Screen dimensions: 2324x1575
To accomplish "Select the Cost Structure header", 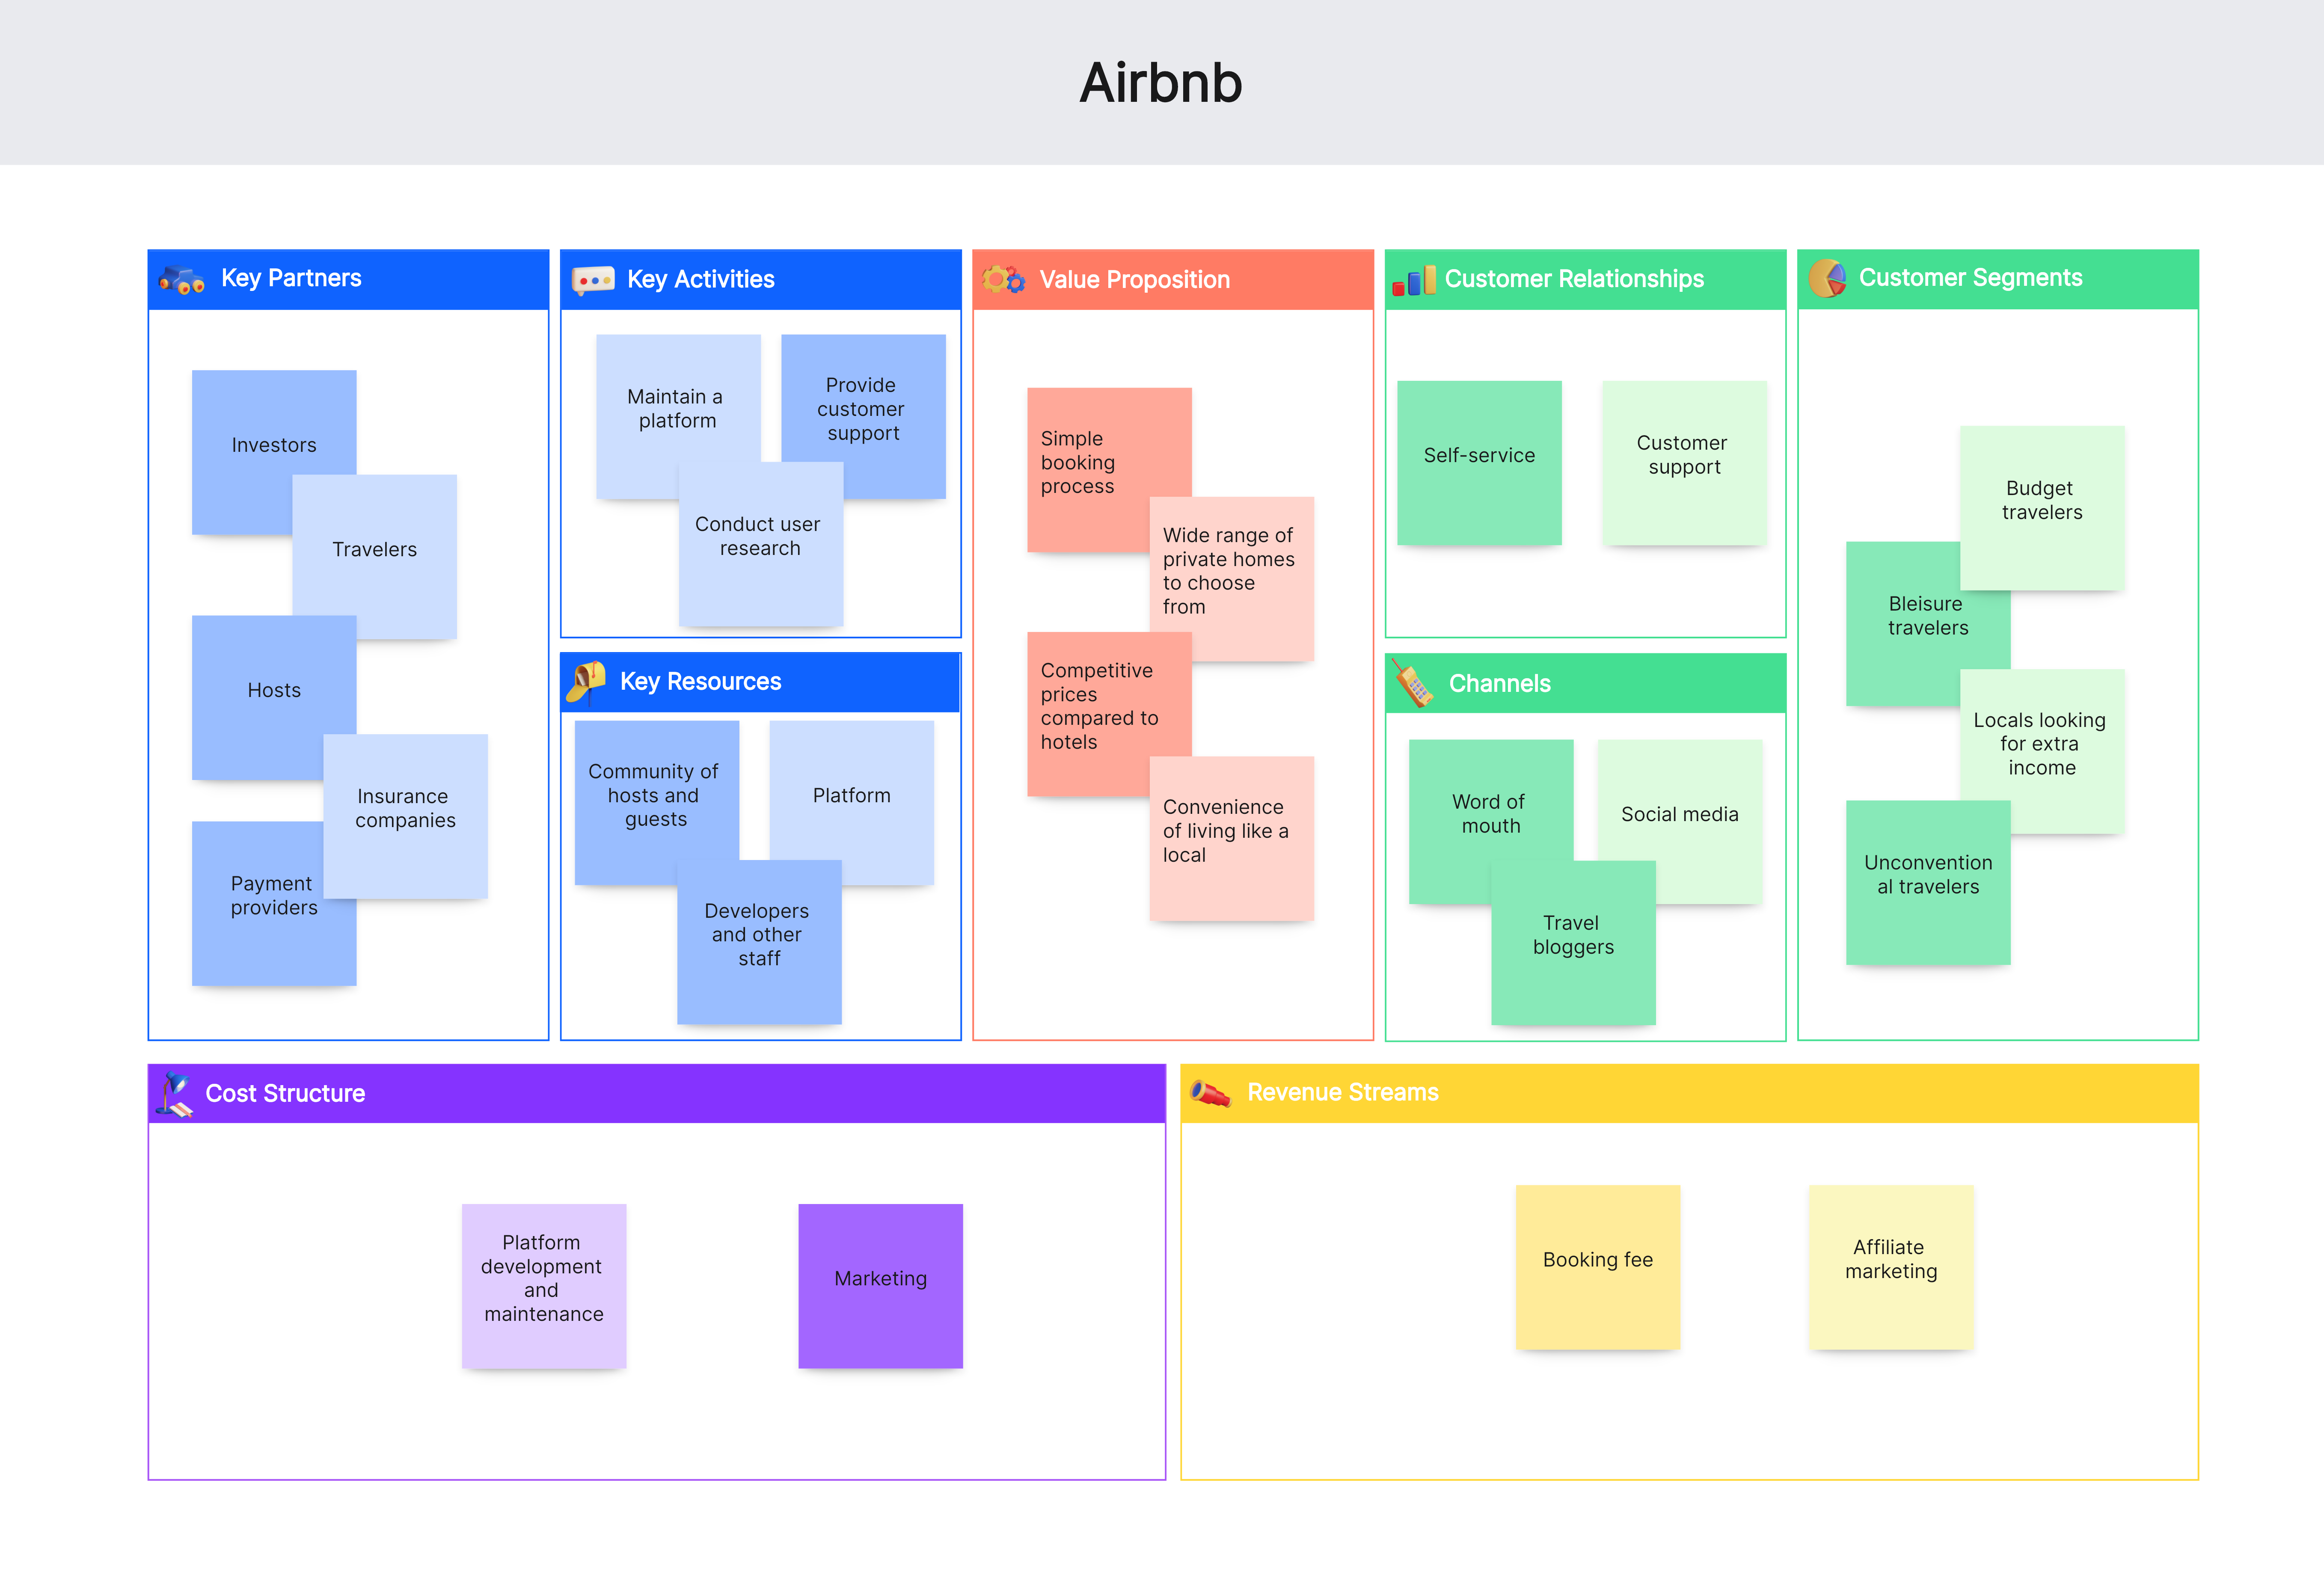I will coord(657,1093).
